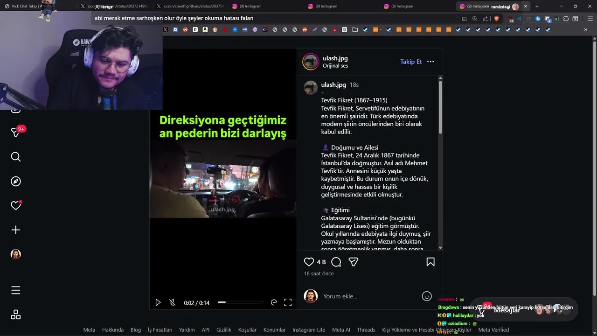Expand the bookmarks overflow chevron
This screenshot has height=336, width=597.
(x=586, y=29)
